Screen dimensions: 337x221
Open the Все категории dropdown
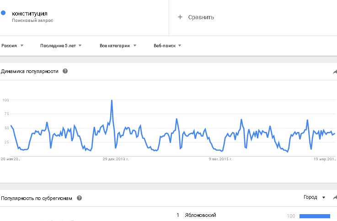pos(118,46)
